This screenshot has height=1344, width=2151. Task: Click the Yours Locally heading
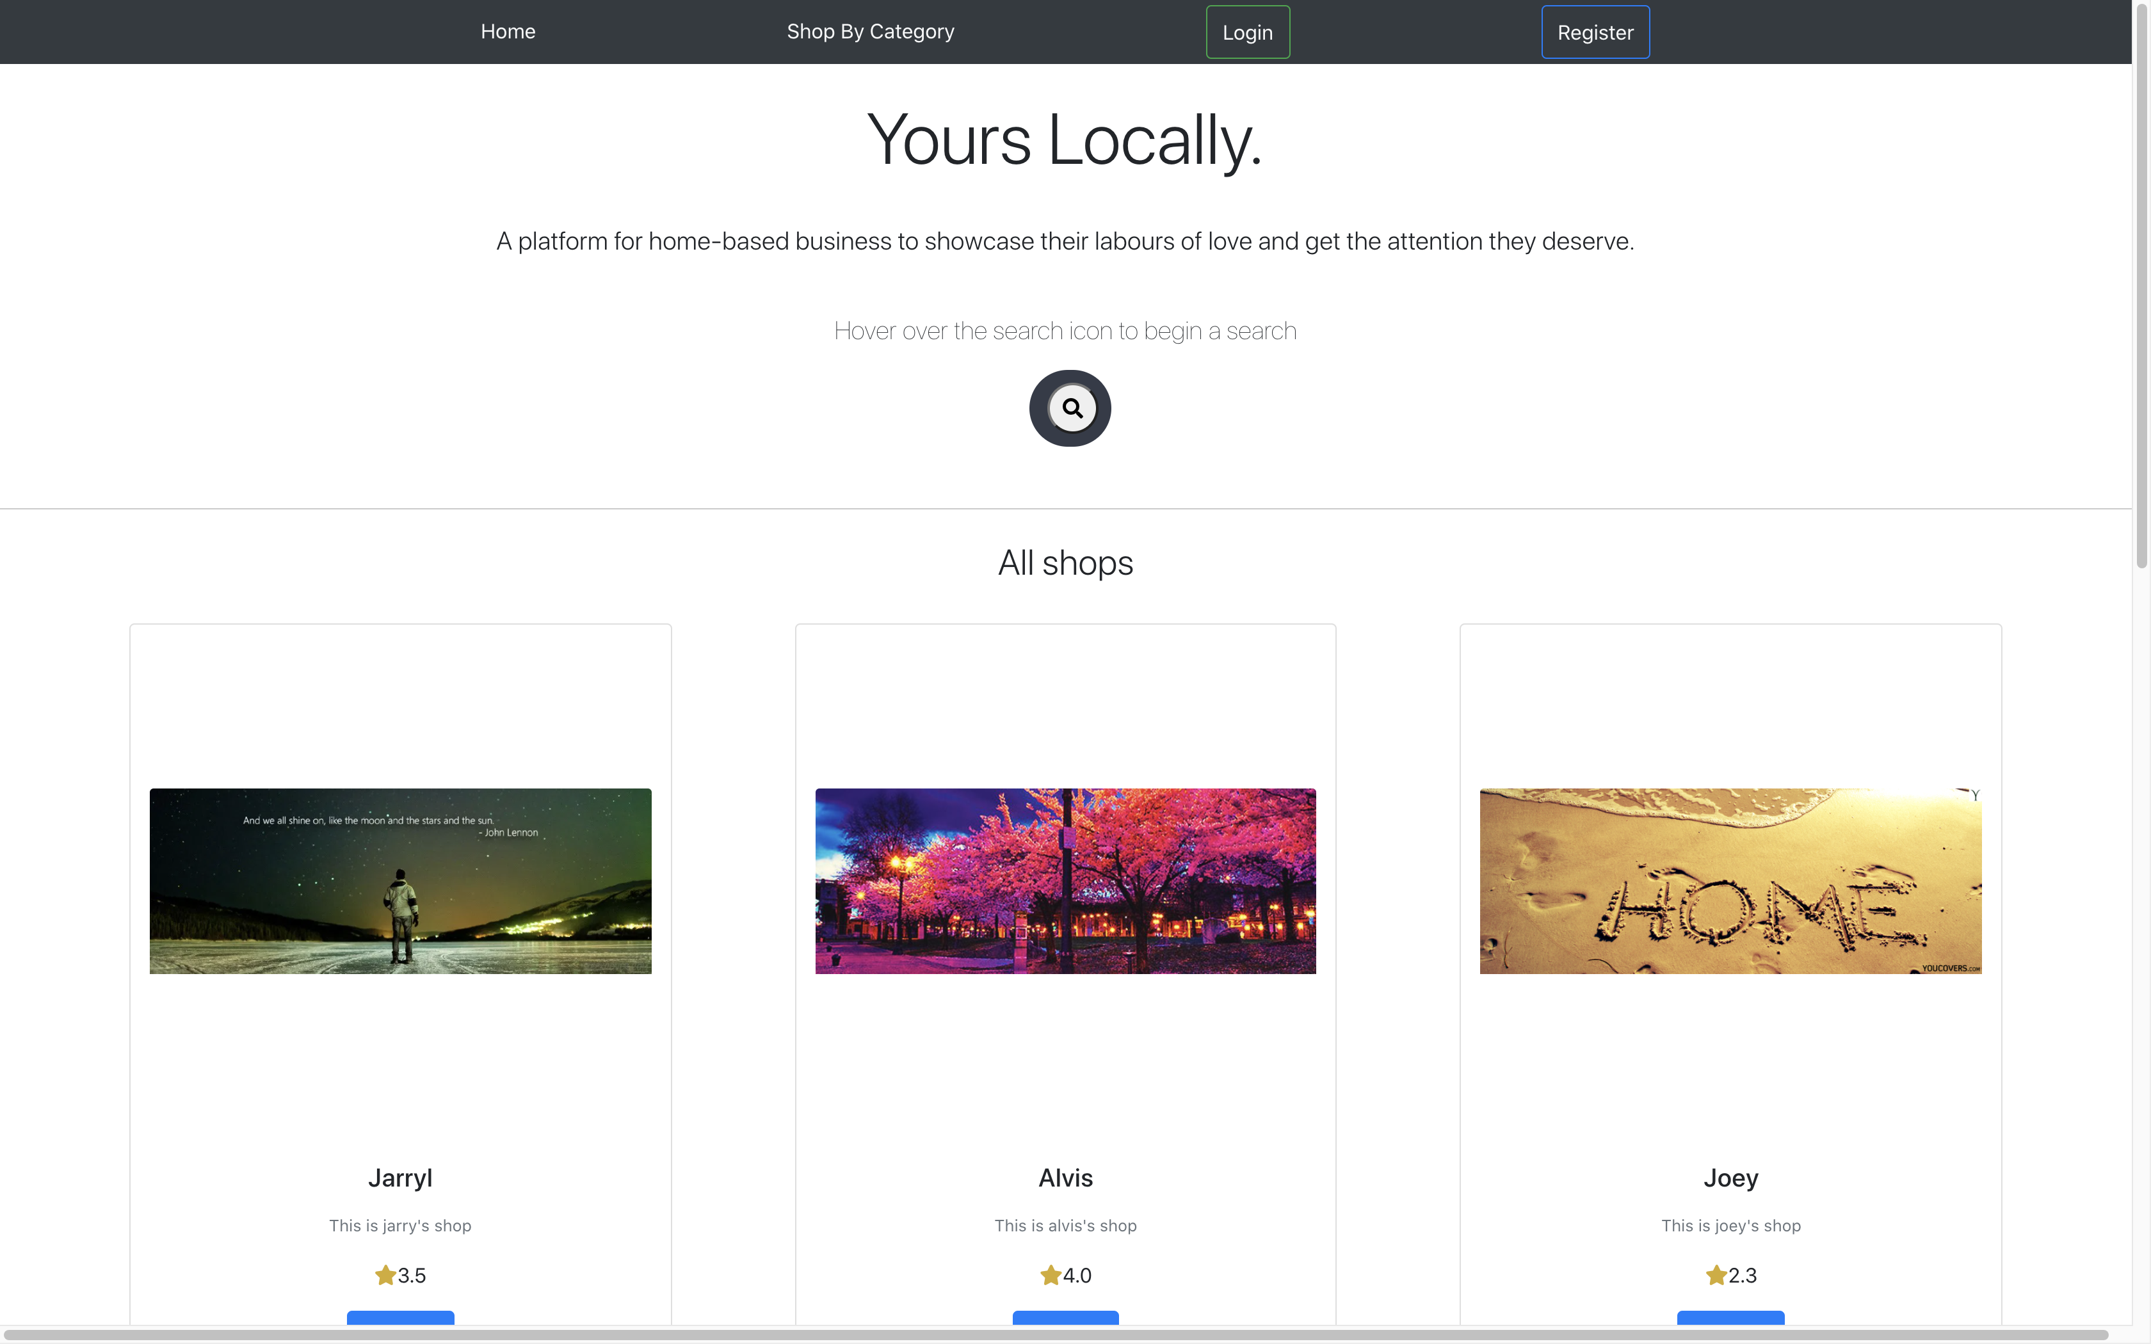click(x=1064, y=140)
